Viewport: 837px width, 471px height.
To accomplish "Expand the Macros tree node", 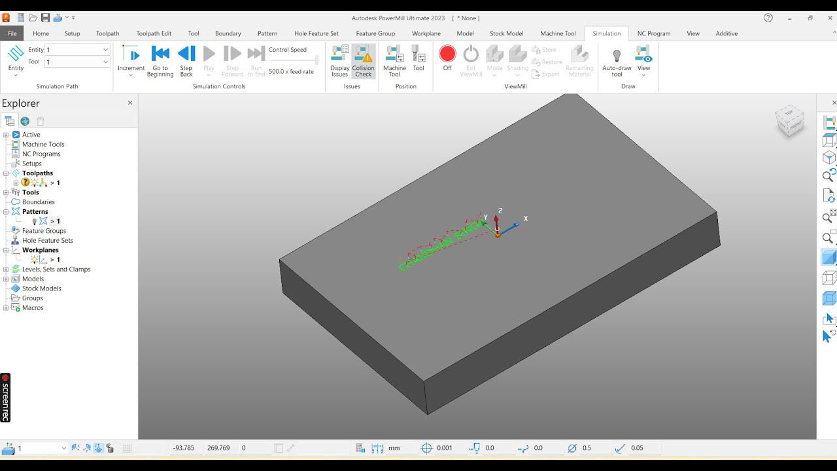I will pyautogui.click(x=6, y=307).
